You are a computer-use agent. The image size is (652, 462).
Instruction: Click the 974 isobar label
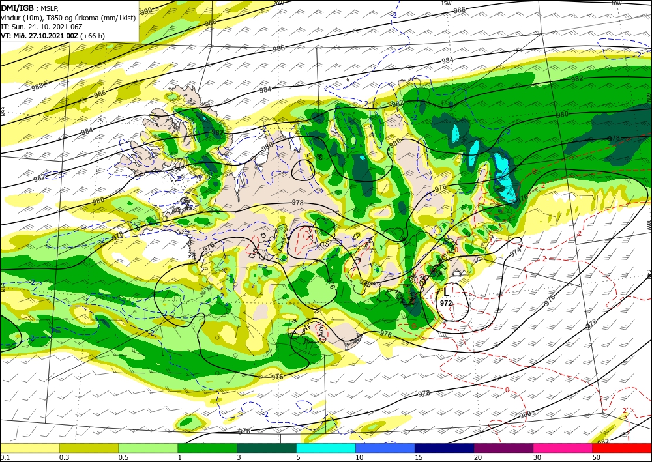515,252
